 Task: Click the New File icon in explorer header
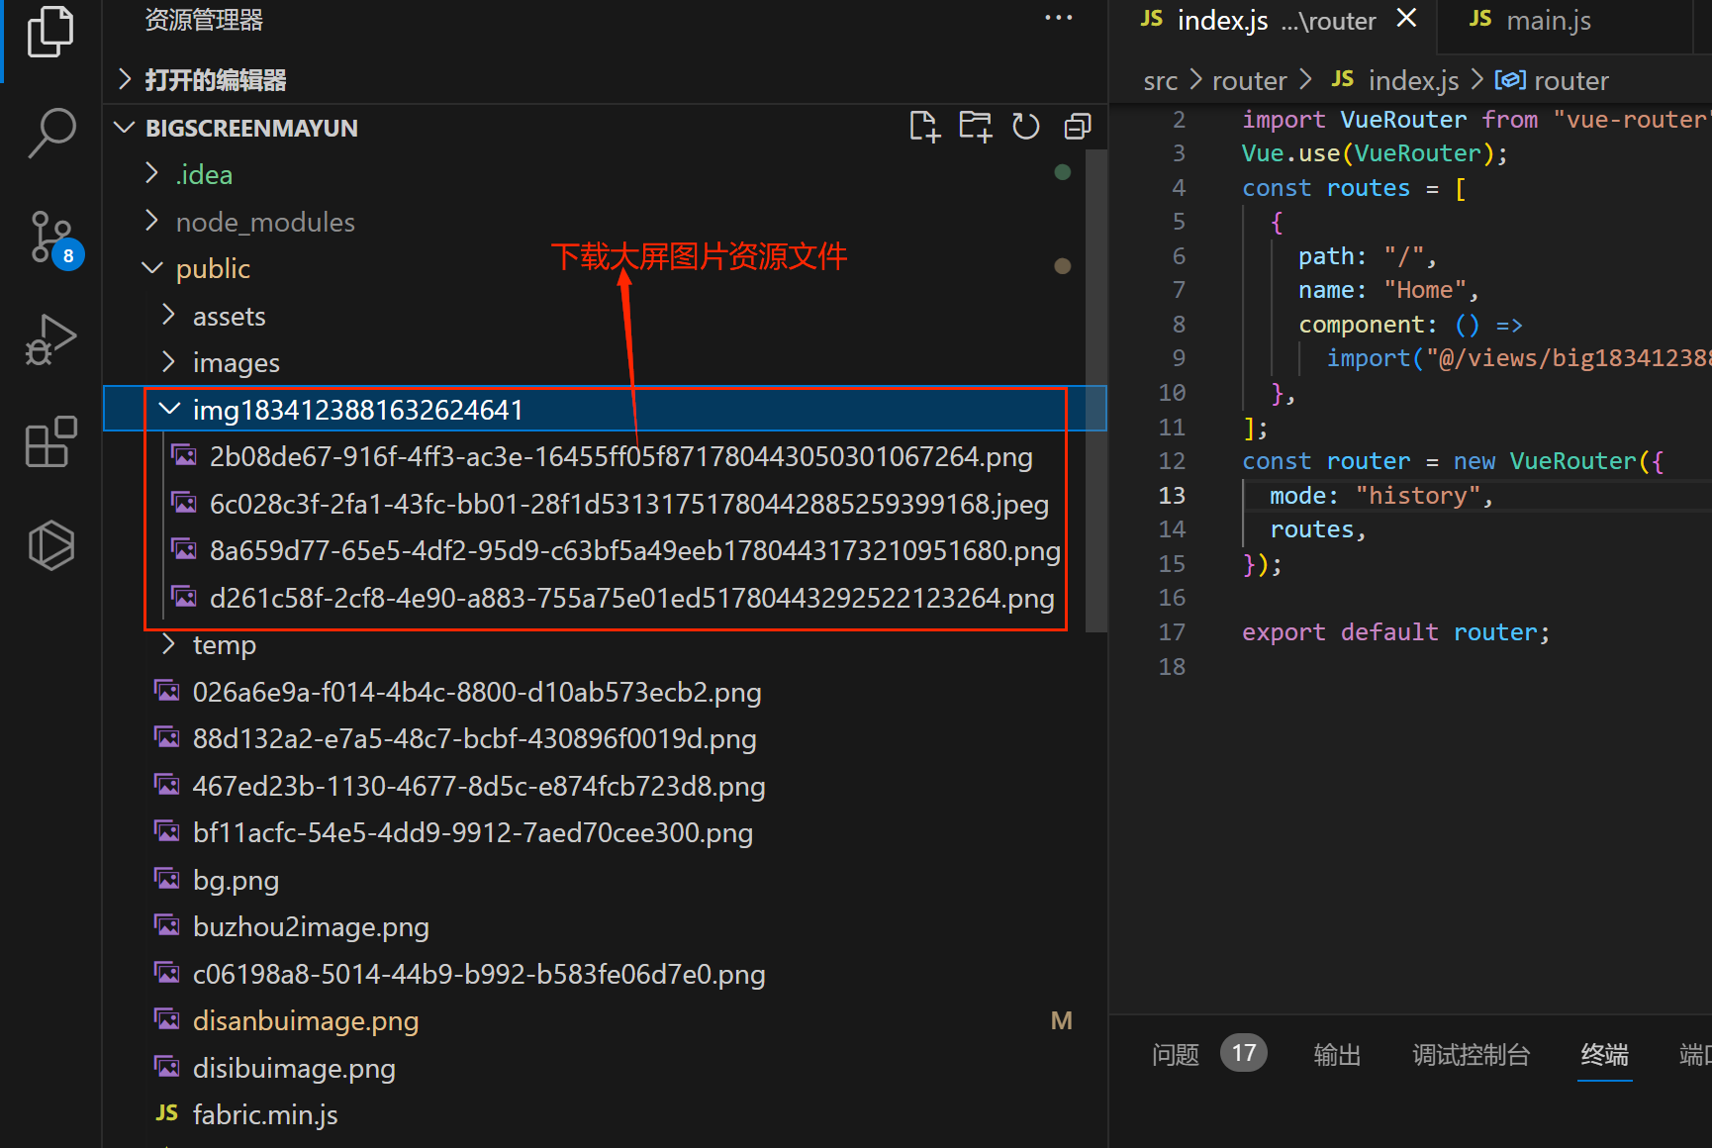pos(924,127)
